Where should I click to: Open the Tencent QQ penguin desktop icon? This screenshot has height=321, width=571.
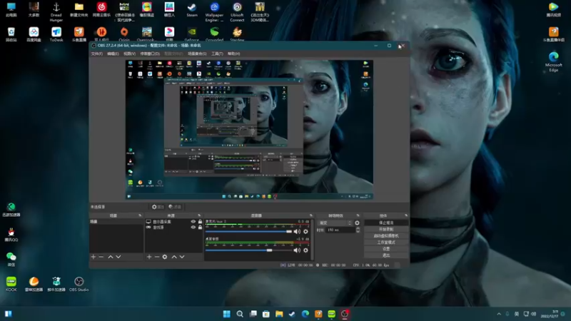click(x=11, y=235)
